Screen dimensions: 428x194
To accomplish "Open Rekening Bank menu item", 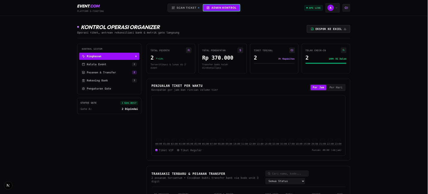I will click(x=109, y=81).
